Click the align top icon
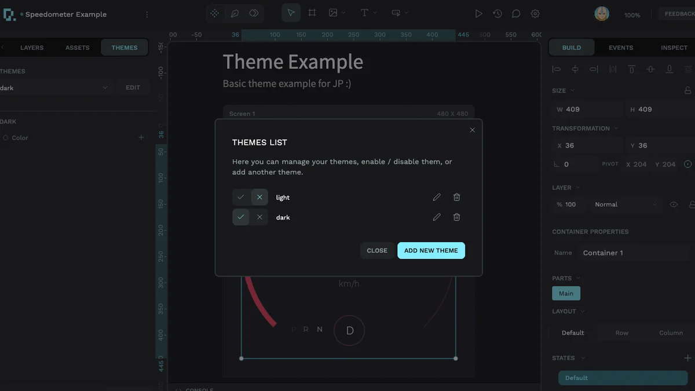Image resolution: width=695 pixels, height=391 pixels. coord(631,70)
